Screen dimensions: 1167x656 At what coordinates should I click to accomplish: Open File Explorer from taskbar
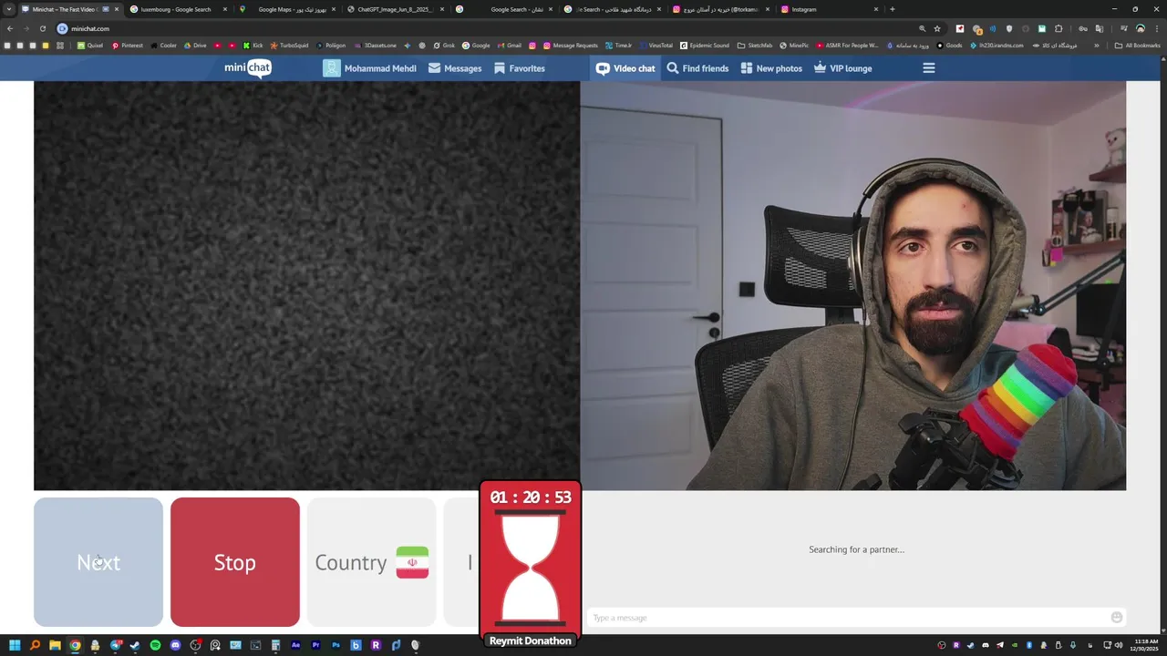(x=55, y=646)
